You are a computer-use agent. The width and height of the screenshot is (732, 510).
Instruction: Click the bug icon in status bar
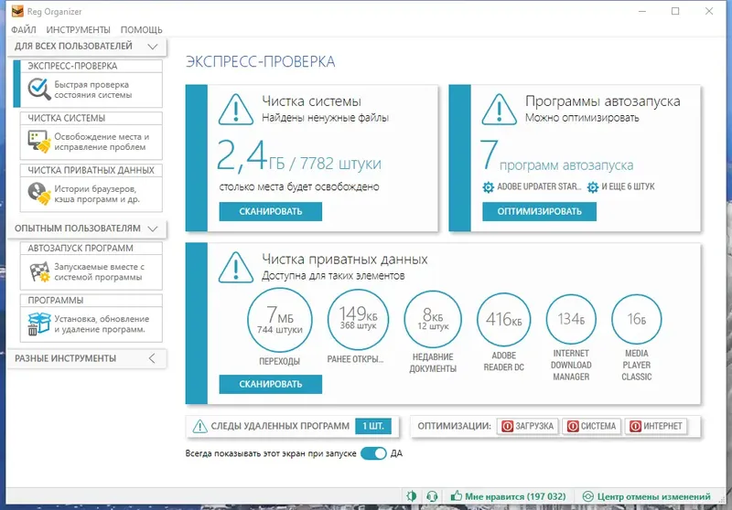[411, 496]
